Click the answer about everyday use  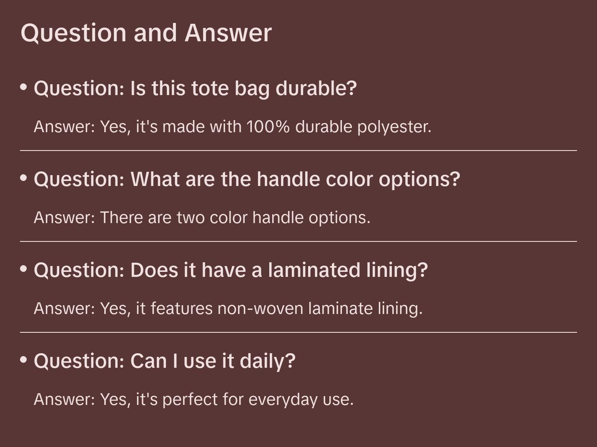[x=193, y=399]
